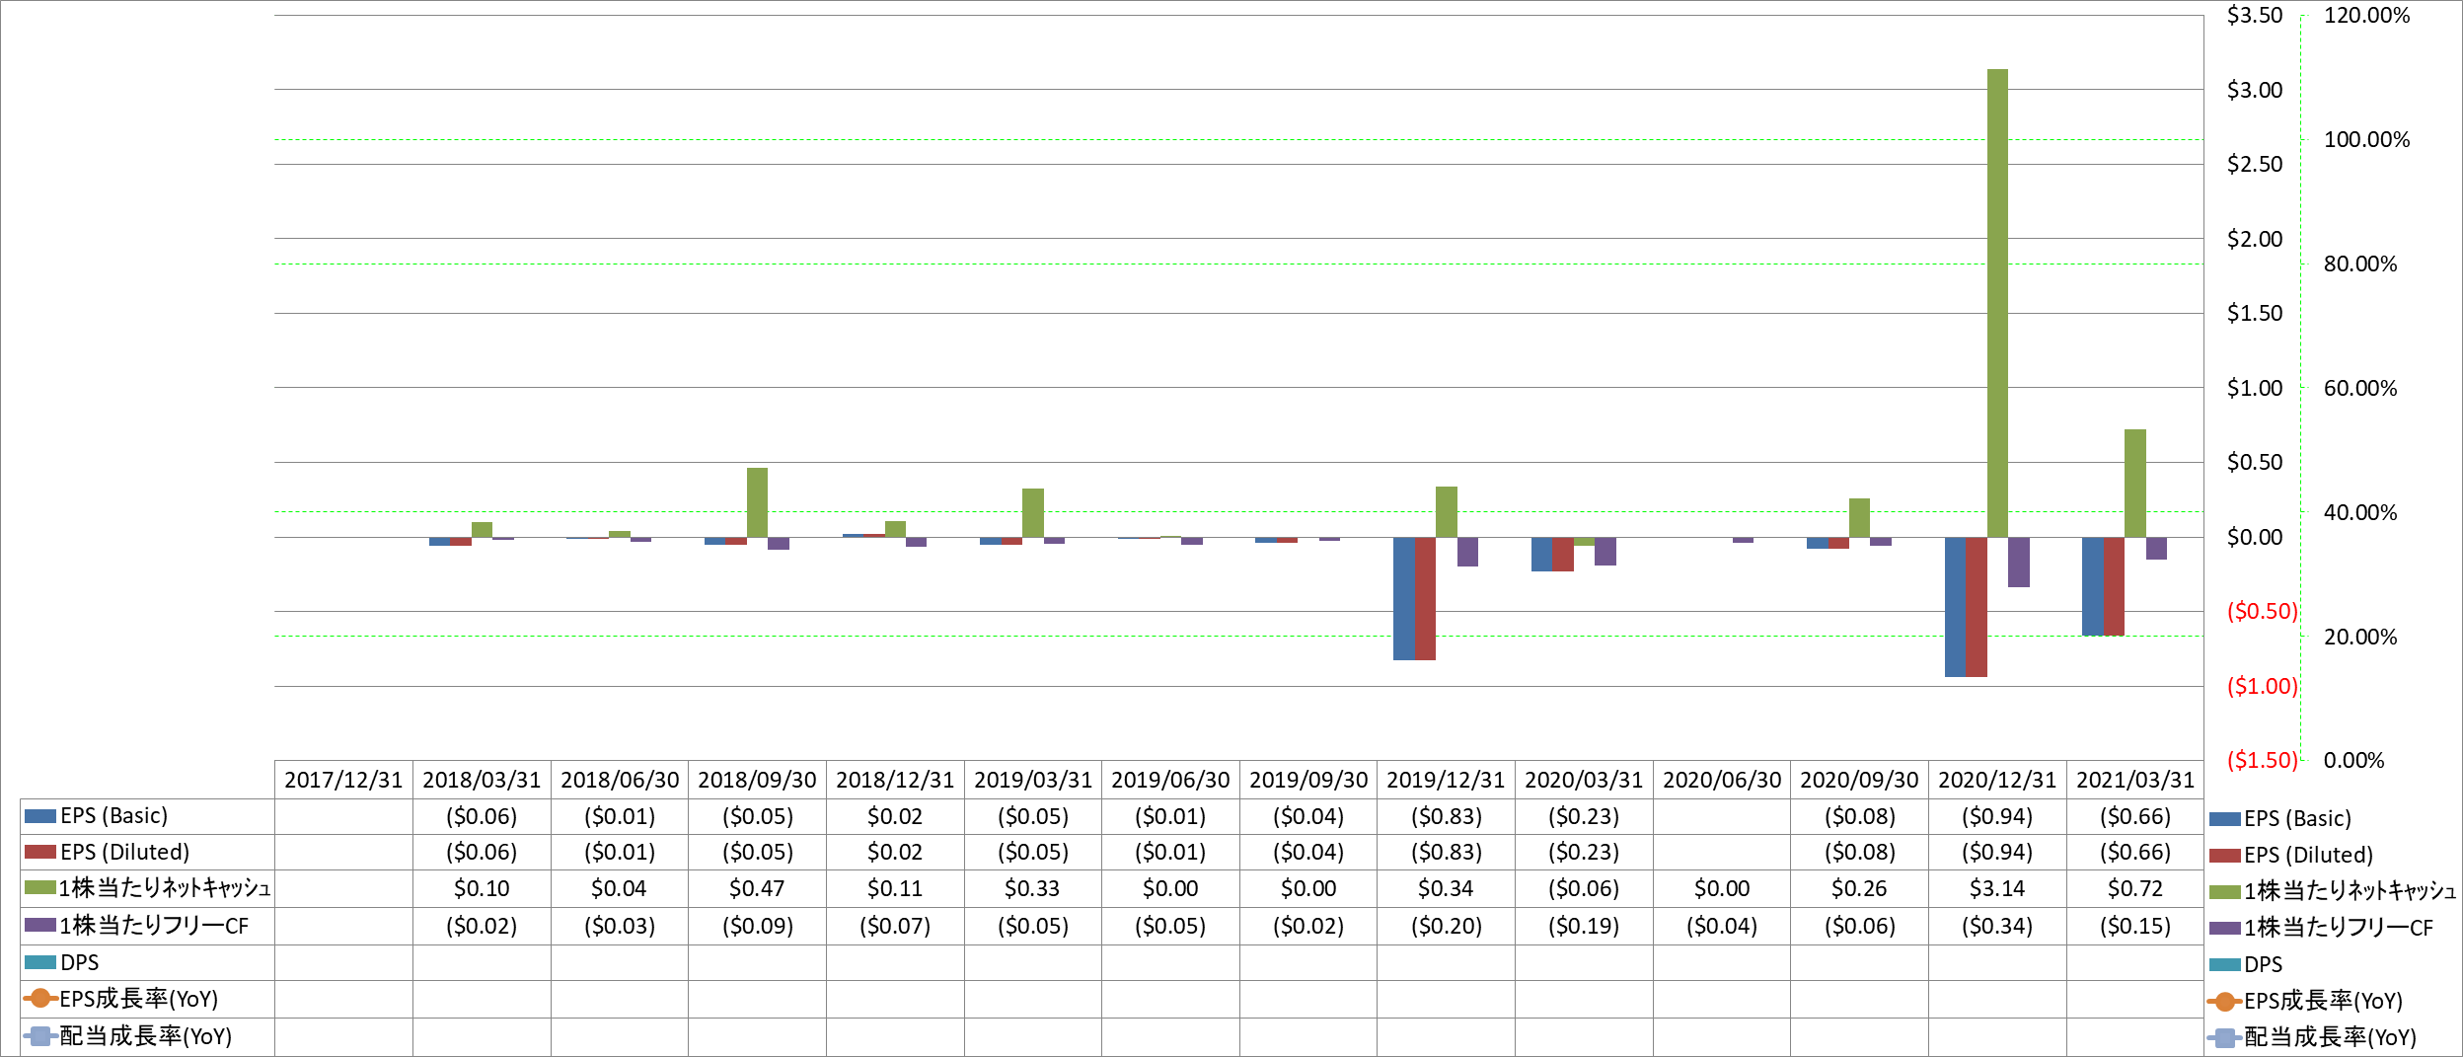Click the 2017/12/31 date column header
2463x1057 pixels.
pyautogui.click(x=343, y=781)
